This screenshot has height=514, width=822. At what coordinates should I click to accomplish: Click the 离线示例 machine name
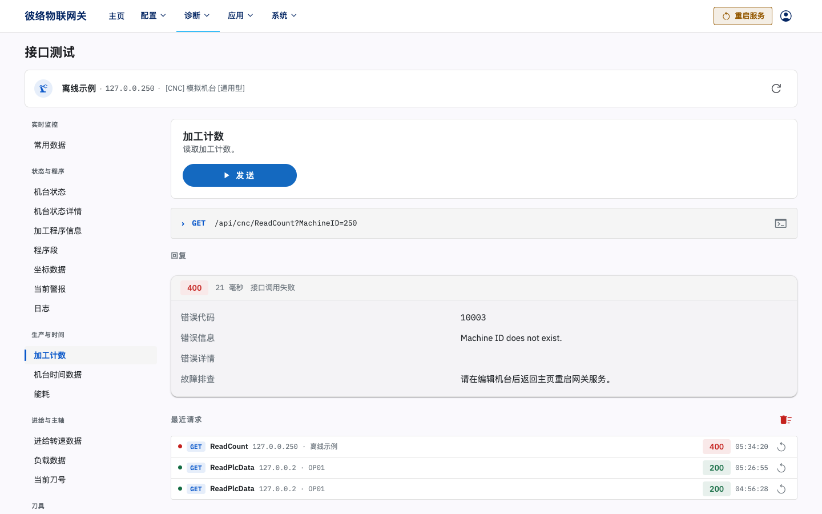tap(79, 89)
